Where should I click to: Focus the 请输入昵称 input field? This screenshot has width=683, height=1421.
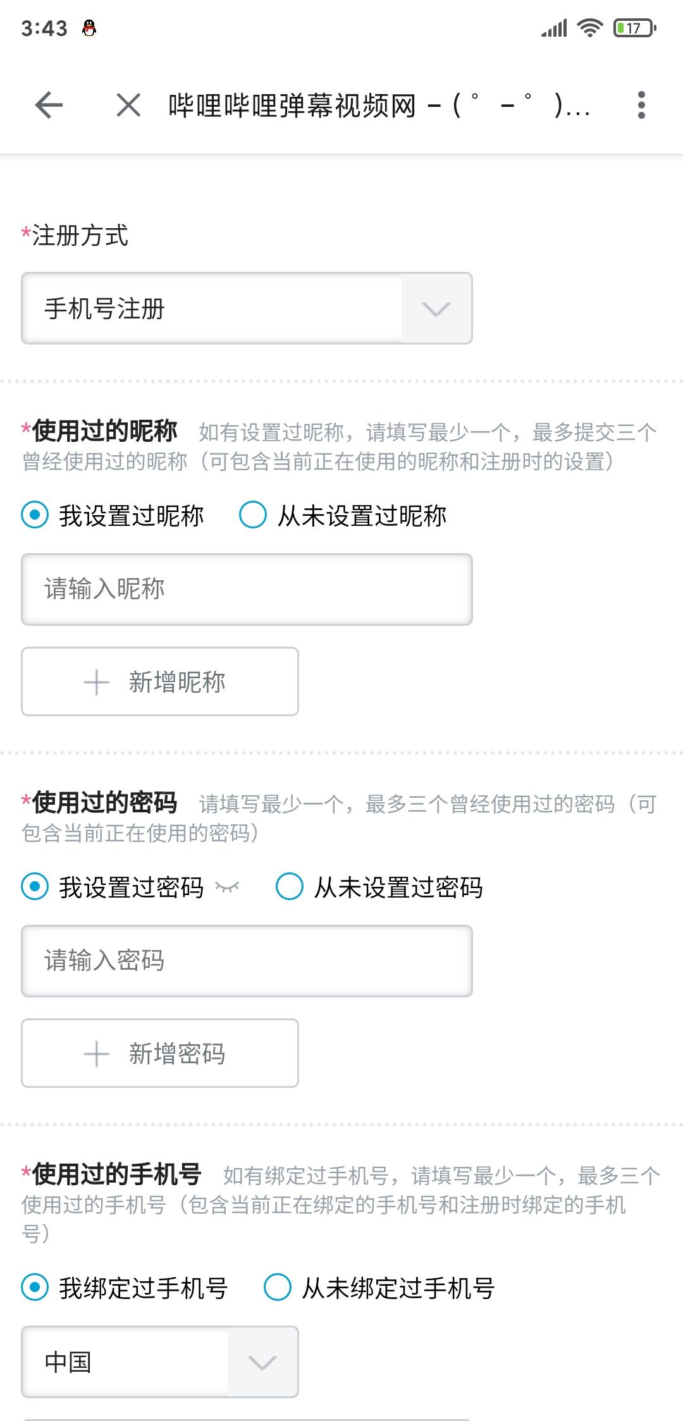point(247,589)
